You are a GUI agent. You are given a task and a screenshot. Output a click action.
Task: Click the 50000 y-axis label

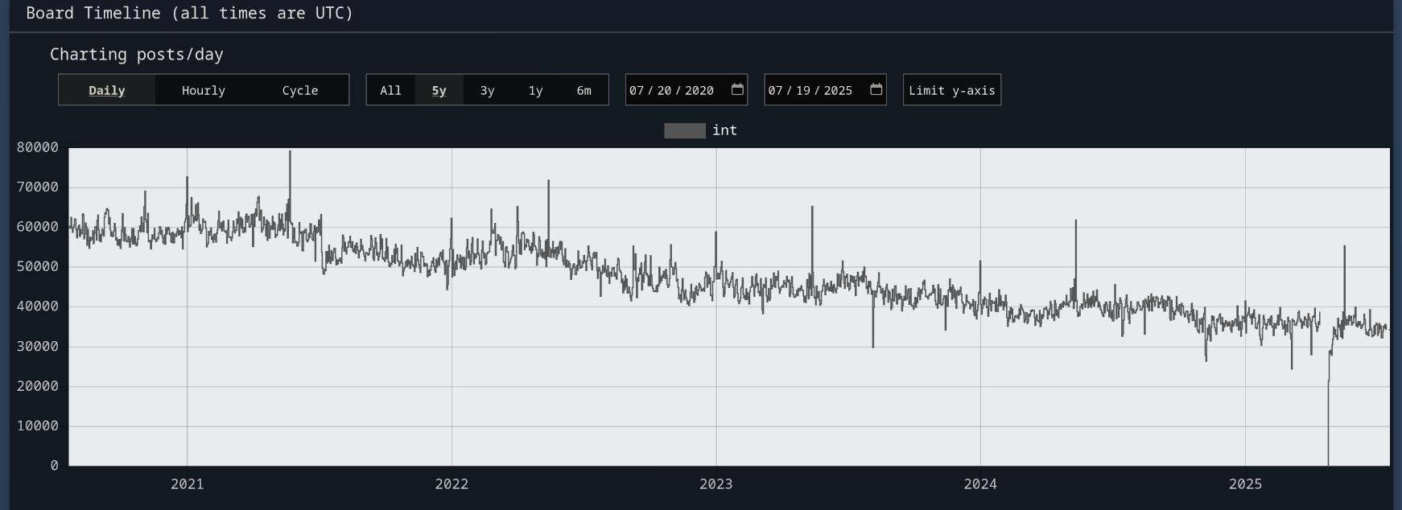click(x=38, y=266)
